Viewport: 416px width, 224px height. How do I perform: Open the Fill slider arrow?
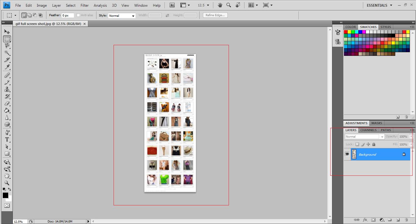[411, 144]
